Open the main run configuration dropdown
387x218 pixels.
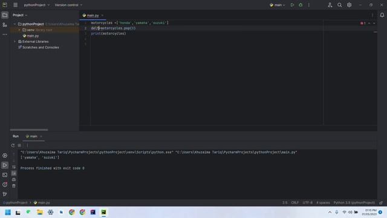pyautogui.click(x=278, y=5)
